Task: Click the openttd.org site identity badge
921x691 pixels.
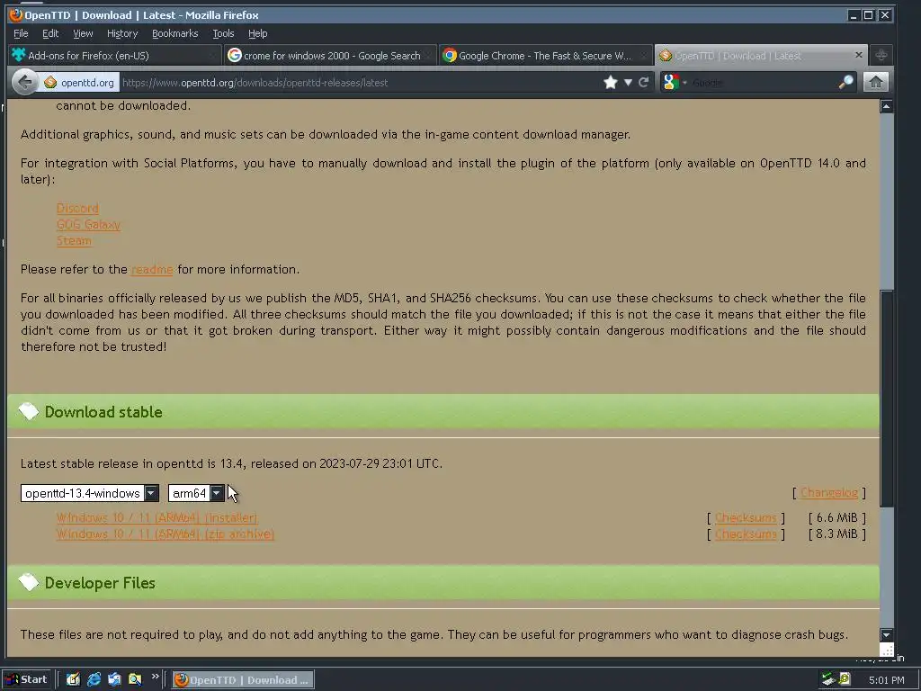Action: pos(79,82)
